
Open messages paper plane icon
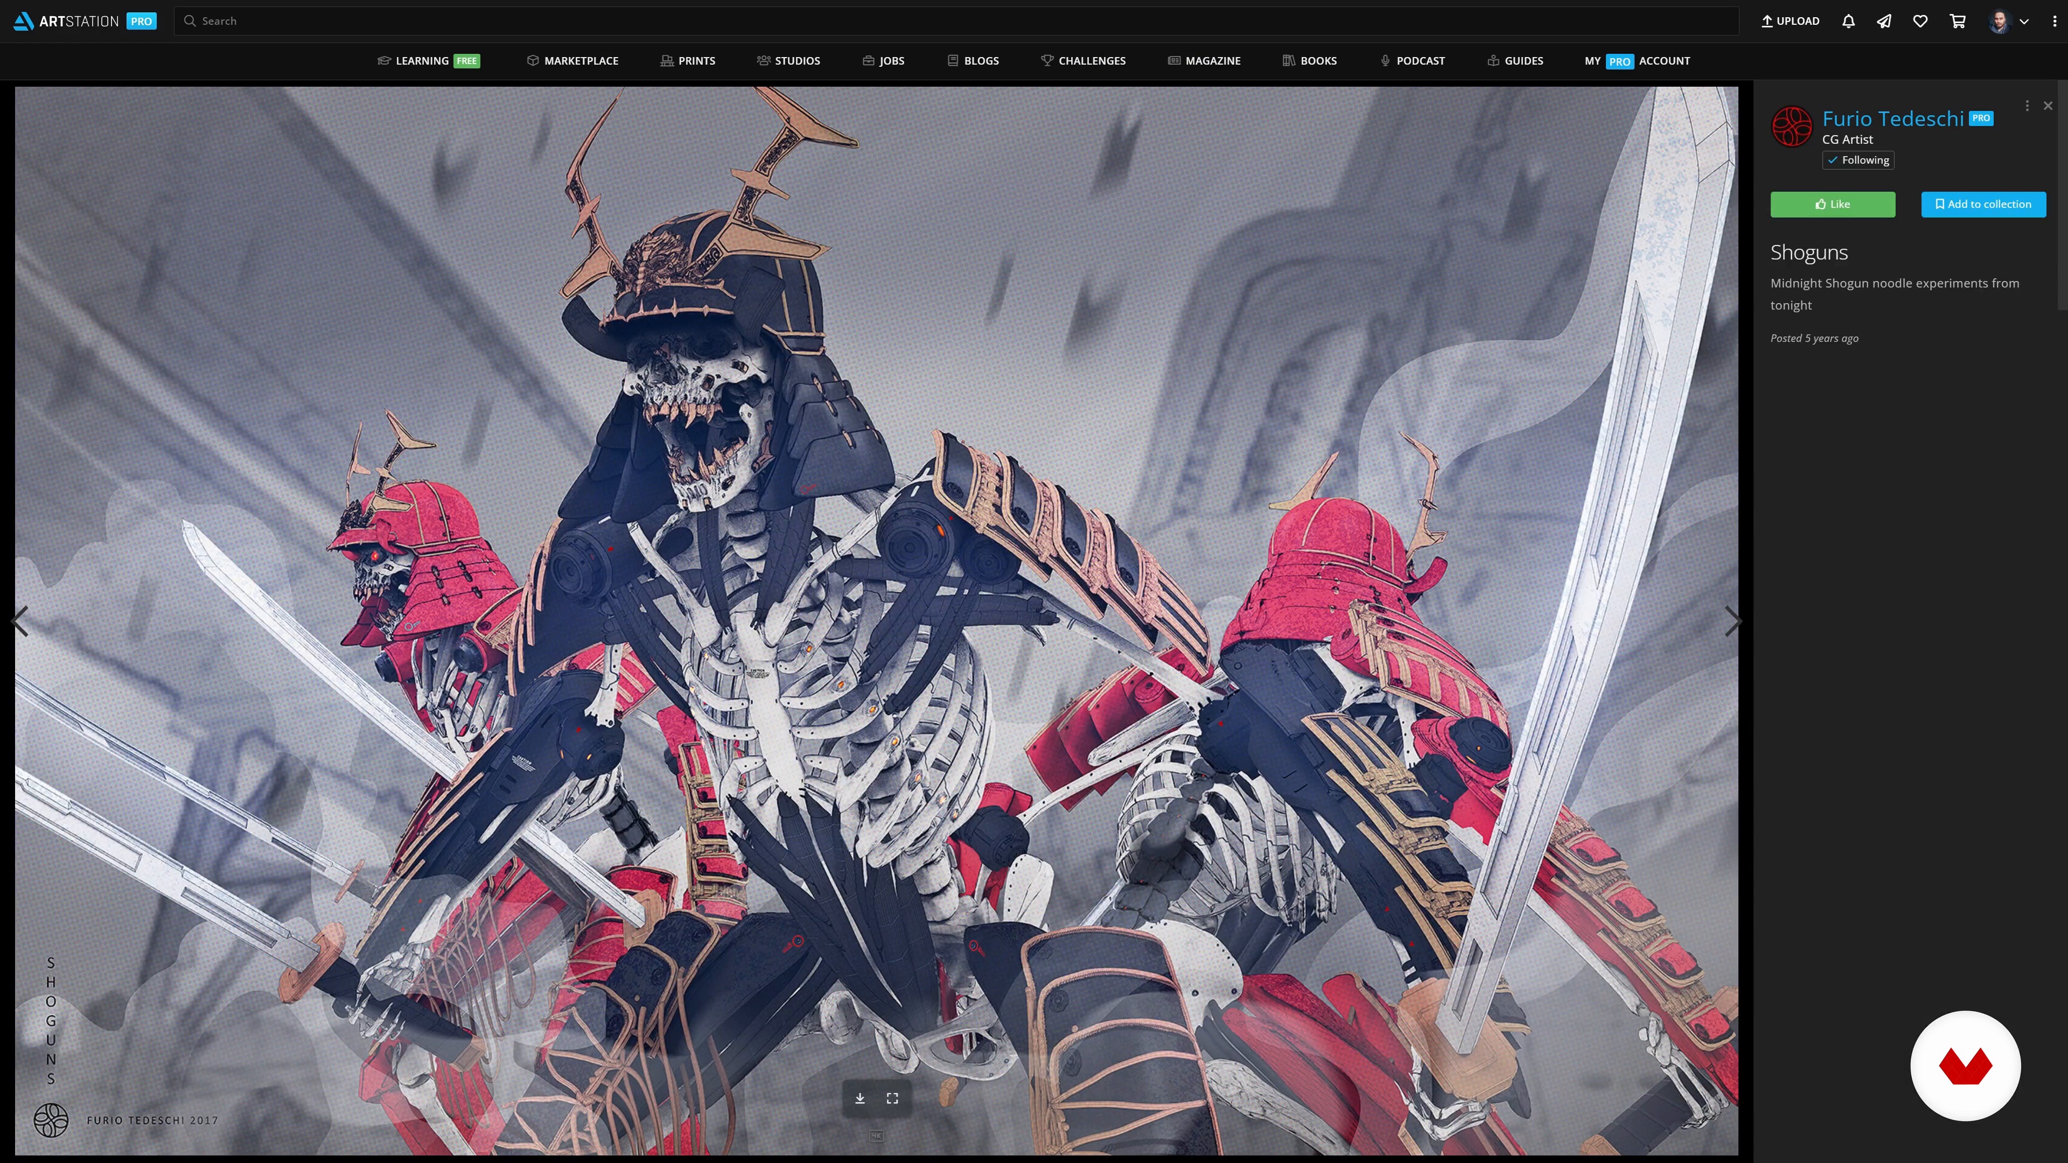tap(1883, 21)
